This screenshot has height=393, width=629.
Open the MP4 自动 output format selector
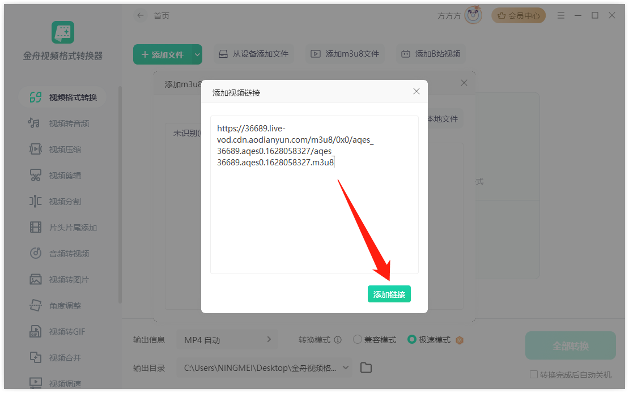tap(227, 340)
